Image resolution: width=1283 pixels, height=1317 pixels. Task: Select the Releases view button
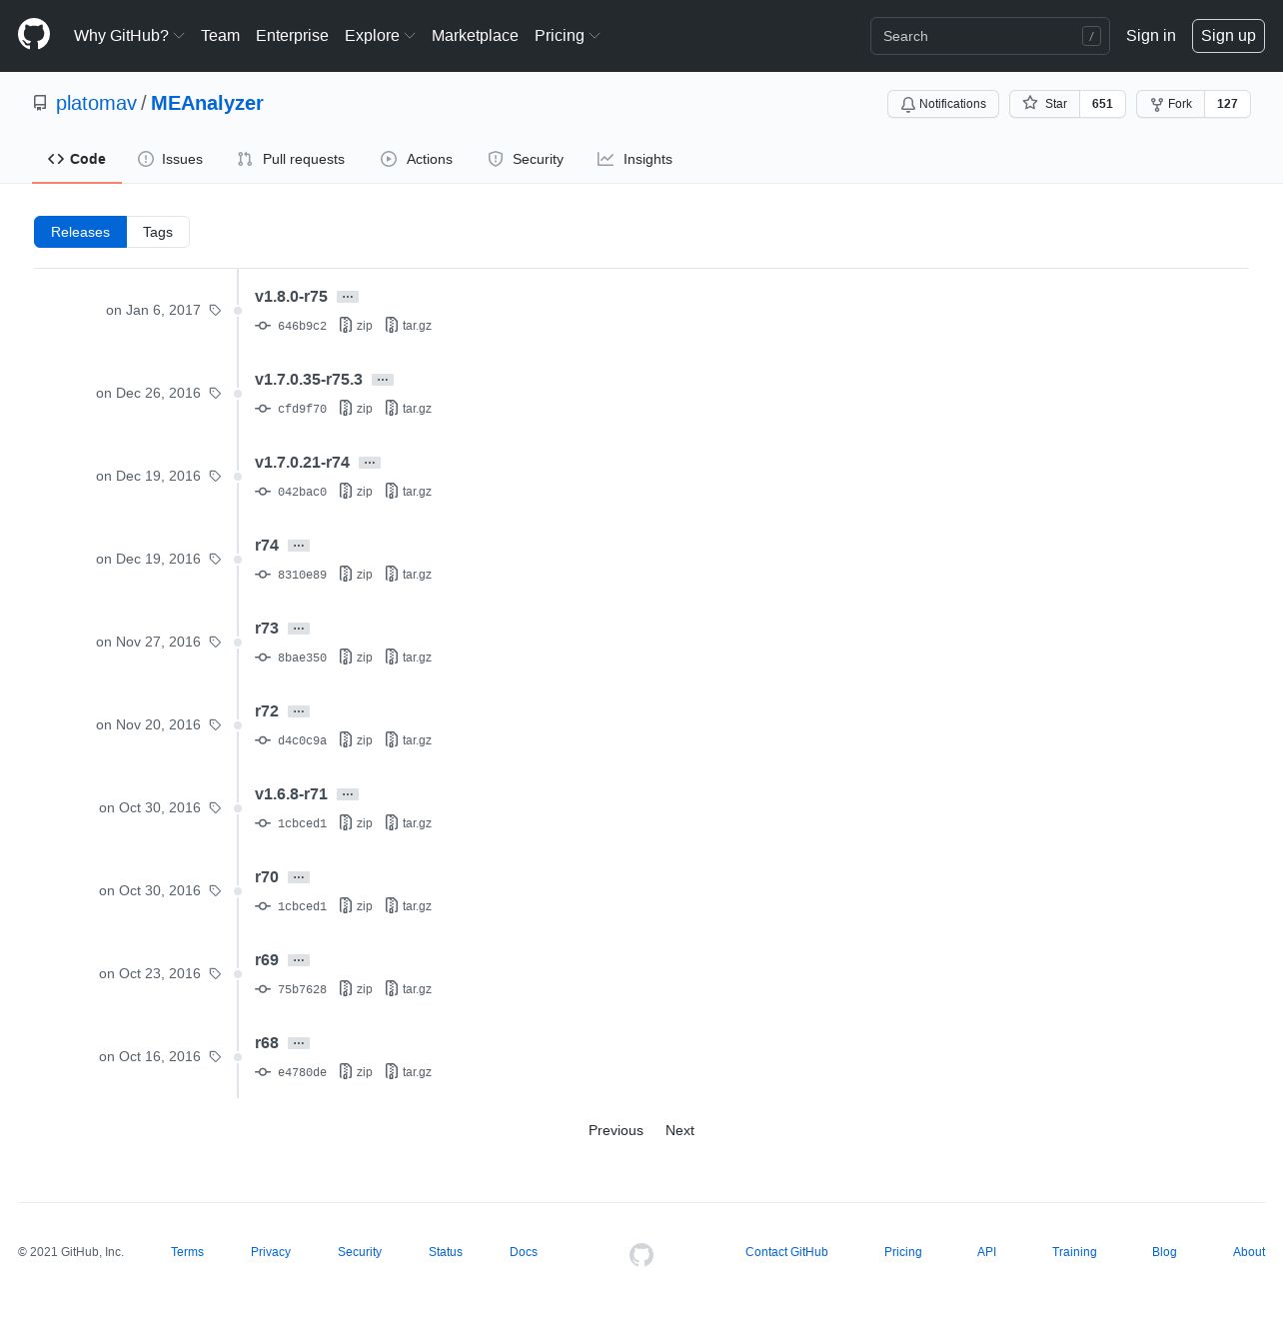tap(80, 232)
